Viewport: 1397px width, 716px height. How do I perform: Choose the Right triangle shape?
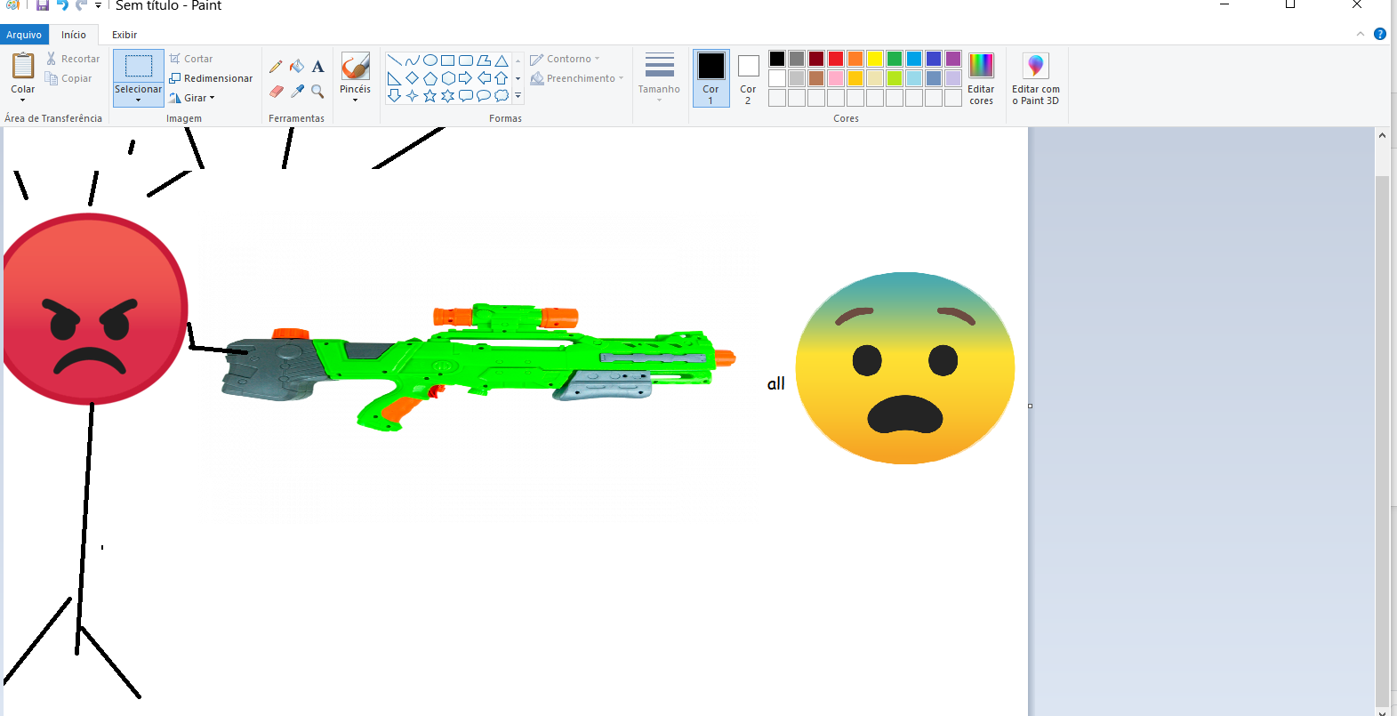click(394, 78)
